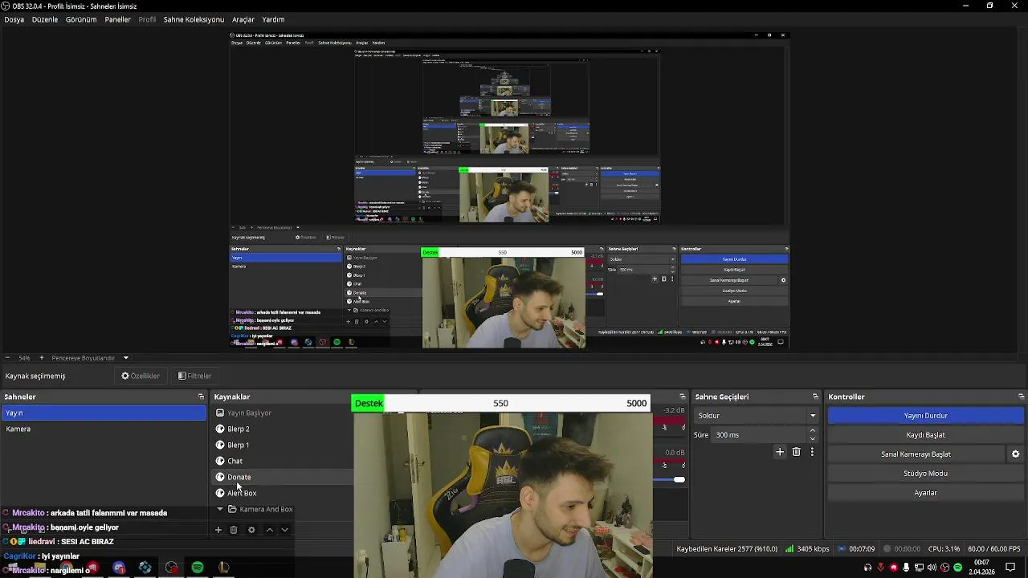Open virtual camera settings gear
Image resolution: width=1028 pixels, height=578 pixels.
click(x=1015, y=454)
